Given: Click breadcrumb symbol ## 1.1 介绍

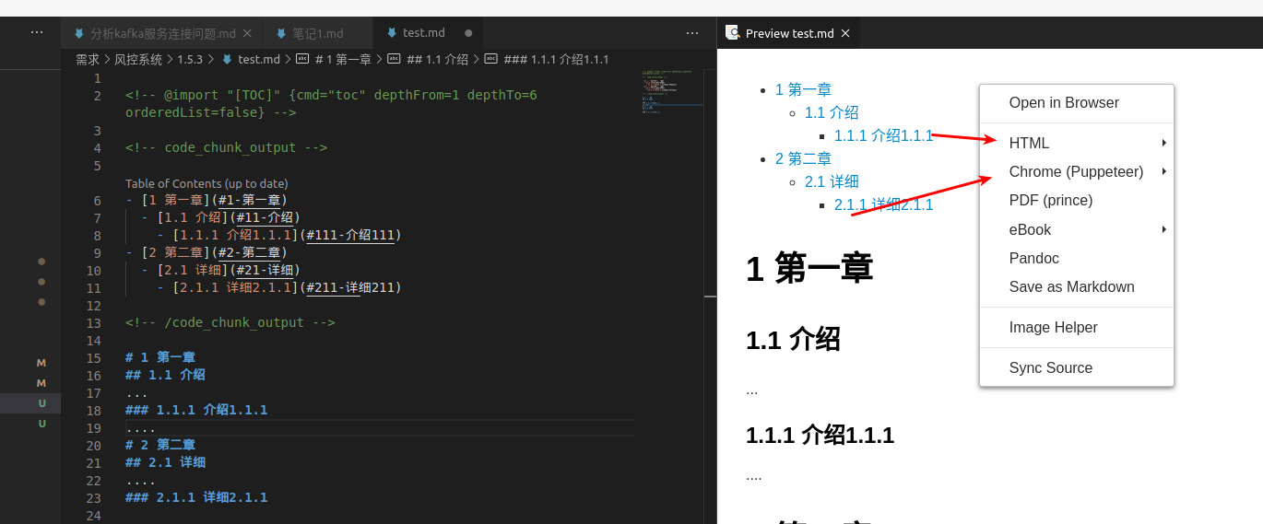Looking at the screenshot, I should [437, 59].
